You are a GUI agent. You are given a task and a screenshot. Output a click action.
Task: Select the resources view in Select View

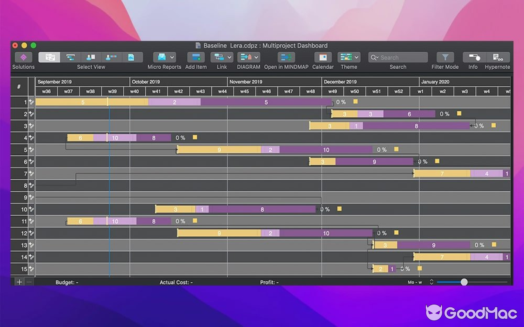tap(91, 57)
